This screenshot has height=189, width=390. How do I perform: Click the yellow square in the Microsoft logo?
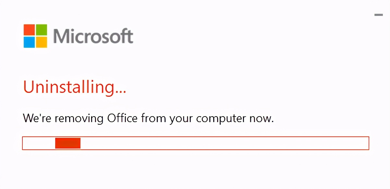point(42,43)
